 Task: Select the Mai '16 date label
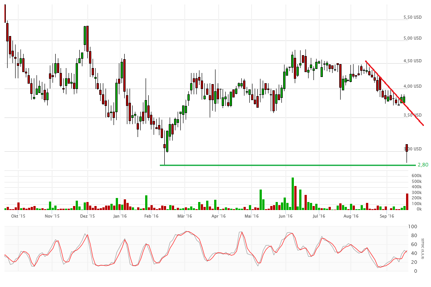click(252, 216)
